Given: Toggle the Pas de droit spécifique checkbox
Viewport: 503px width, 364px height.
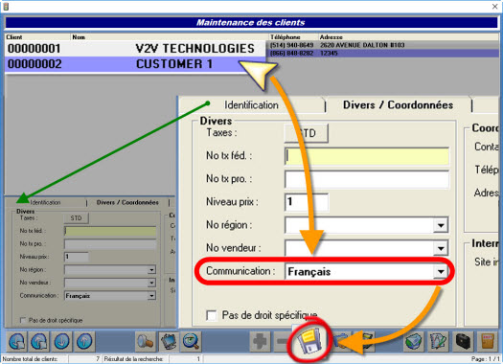Looking at the screenshot, I should (212, 315).
